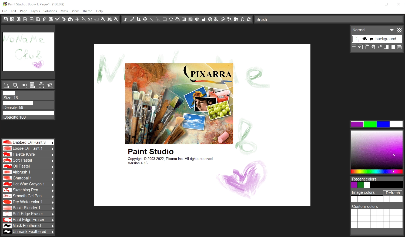Expand the Airbrush 1 arrow
This screenshot has width=405, height=237.
[53, 172]
